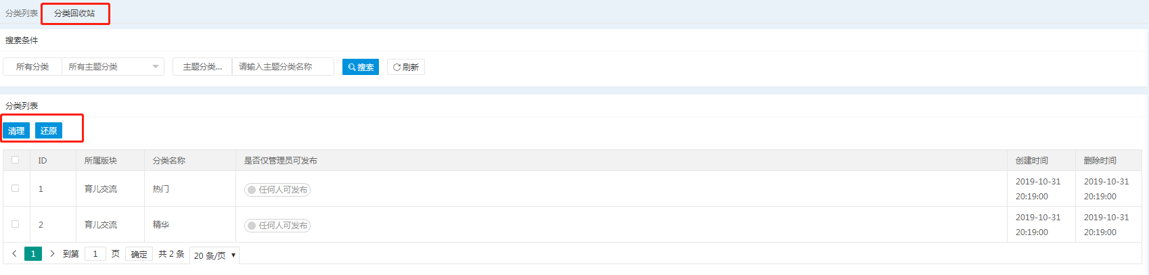Check the row with ID 1 (热门)
This screenshot has width=1149, height=275.
[x=16, y=189]
